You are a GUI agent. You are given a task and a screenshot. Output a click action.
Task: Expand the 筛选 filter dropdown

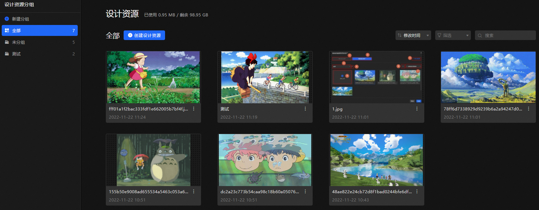(x=453, y=35)
